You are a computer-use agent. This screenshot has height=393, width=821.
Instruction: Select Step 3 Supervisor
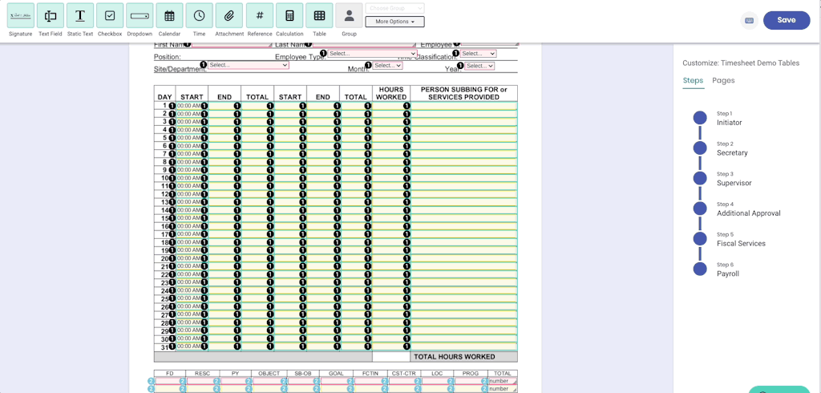click(x=722, y=179)
